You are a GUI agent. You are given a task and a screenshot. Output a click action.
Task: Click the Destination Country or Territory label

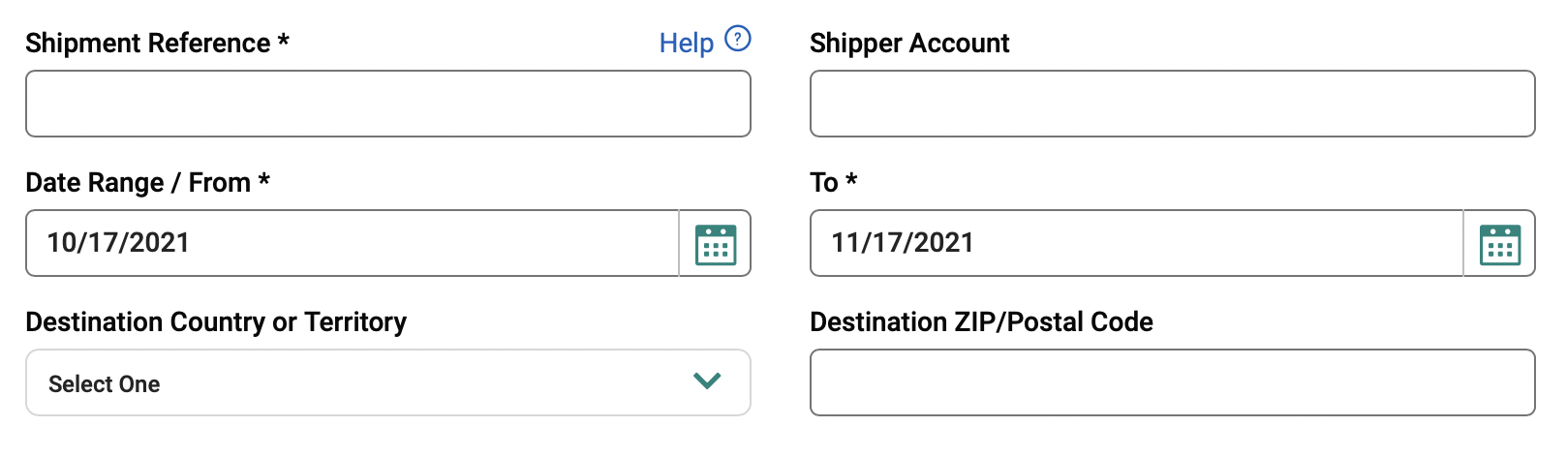(x=216, y=322)
